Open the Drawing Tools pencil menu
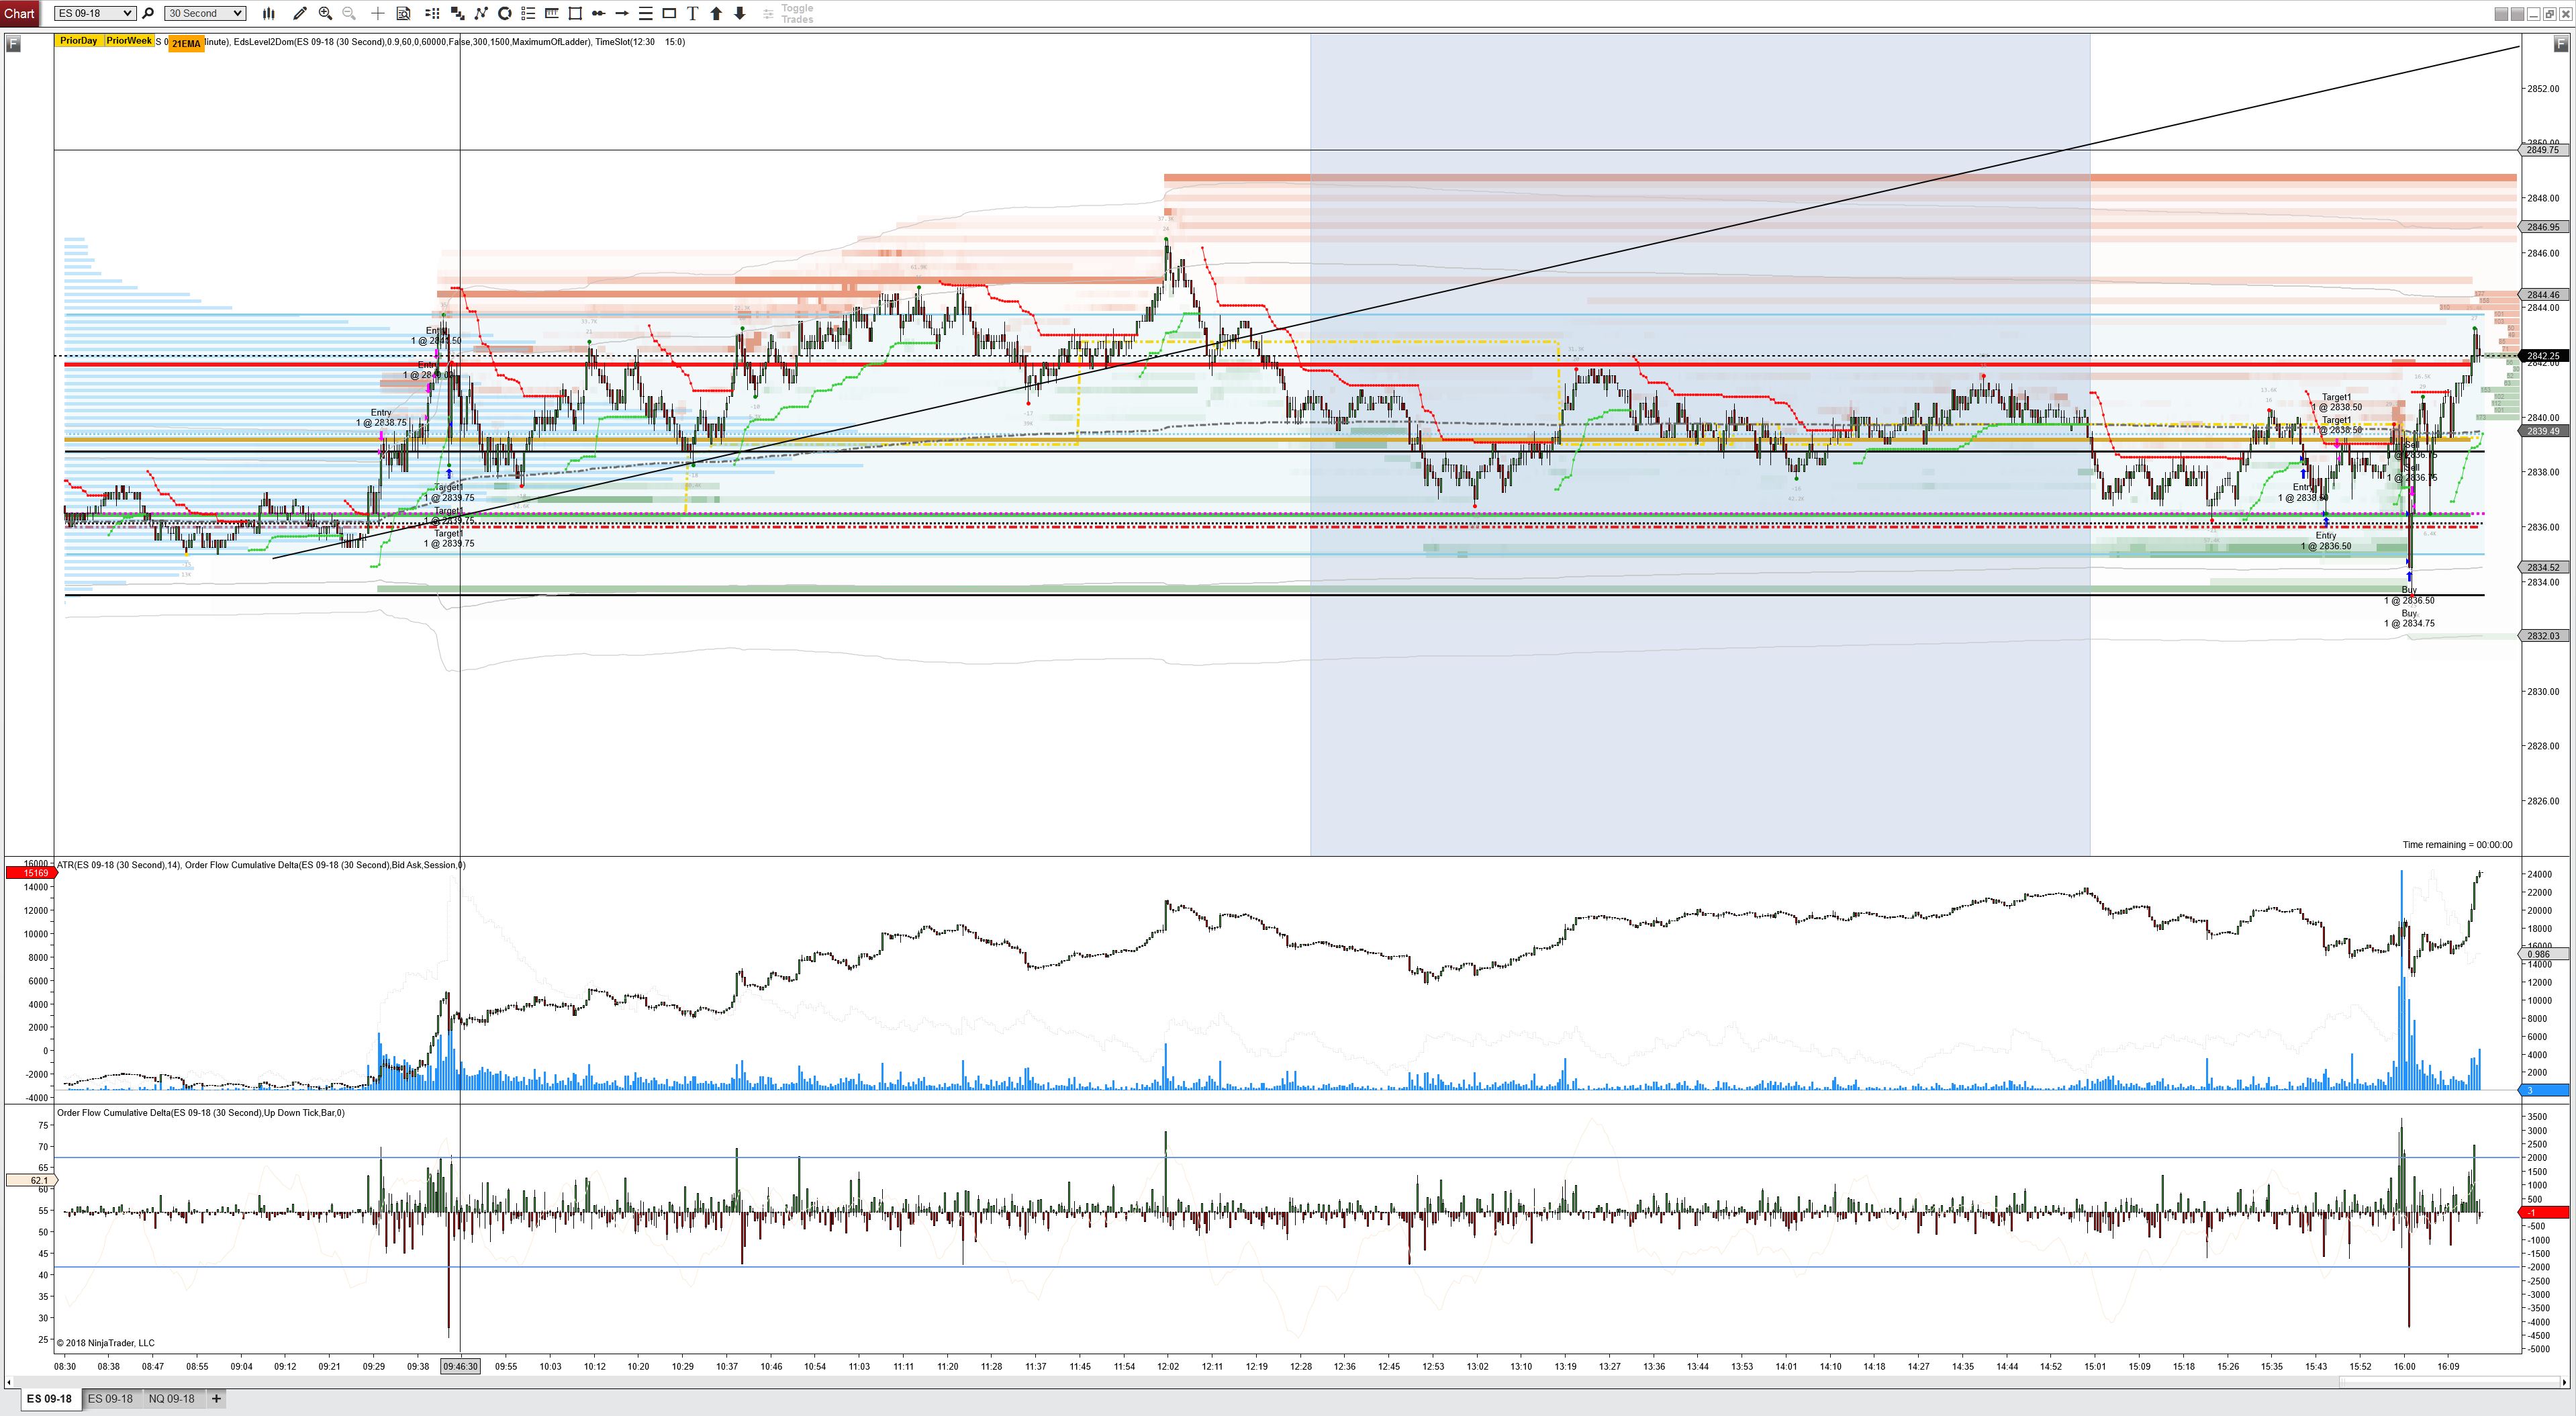 click(x=299, y=13)
